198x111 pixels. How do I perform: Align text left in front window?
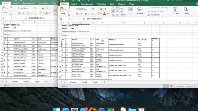[x=113, y=11]
